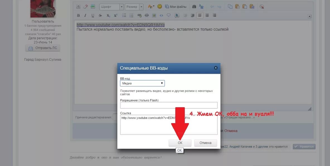Click the Ссылка textarea in the dialog

pos(169,125)
